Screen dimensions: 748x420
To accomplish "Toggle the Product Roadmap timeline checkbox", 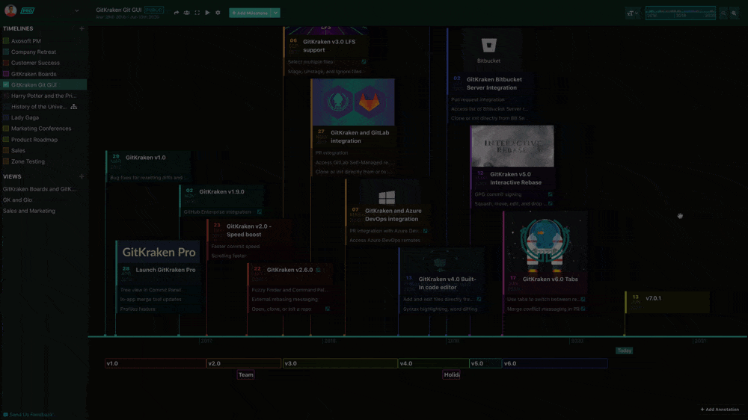I will [x=6, y=140].
